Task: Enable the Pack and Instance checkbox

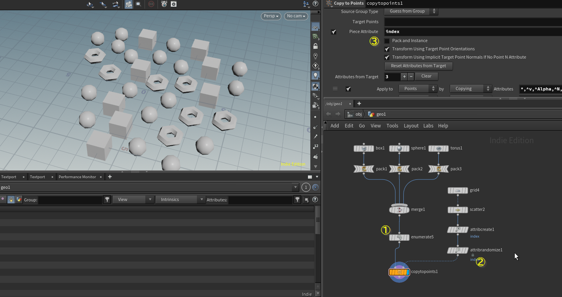Action: 387,41
